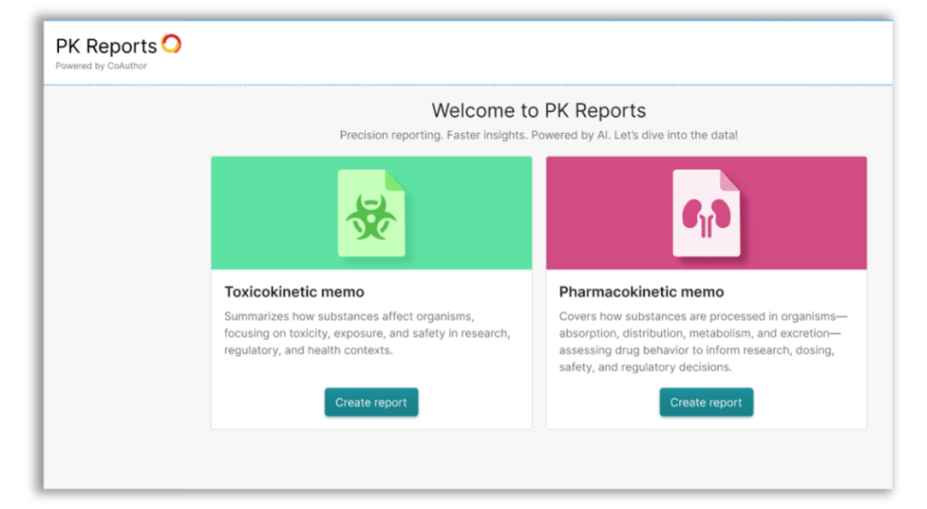Click the Powered by CoAuthor text
The width and height of the screenshot is (927, 509).
(x=101, y=66)
